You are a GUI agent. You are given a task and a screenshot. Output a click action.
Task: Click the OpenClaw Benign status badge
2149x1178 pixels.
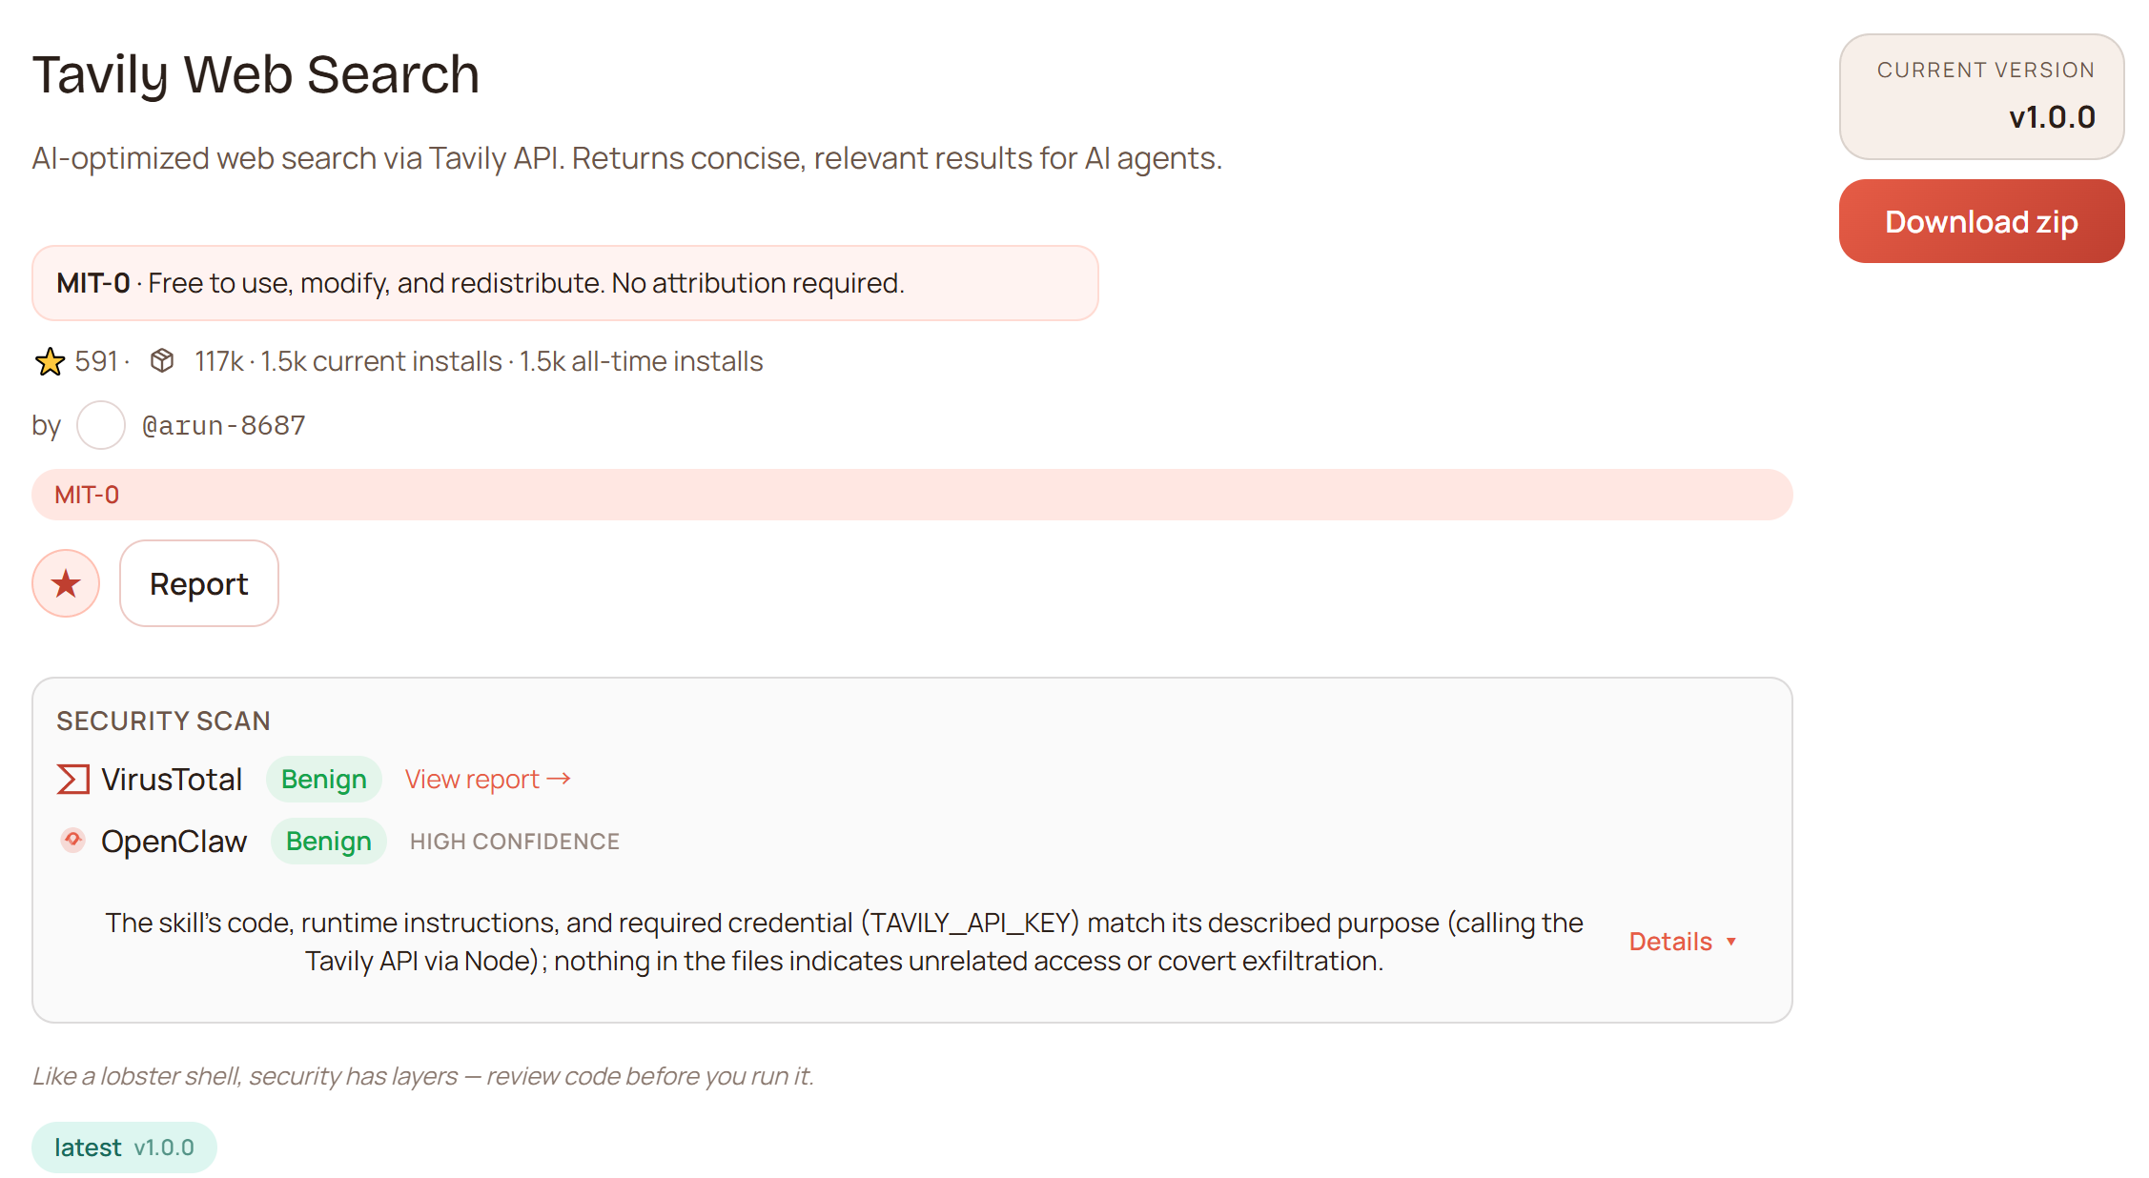[x=329, y=842]
